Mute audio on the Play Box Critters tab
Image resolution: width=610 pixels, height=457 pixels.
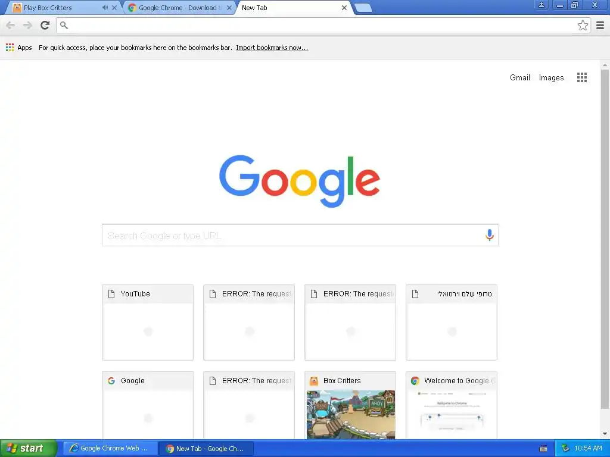105,8
